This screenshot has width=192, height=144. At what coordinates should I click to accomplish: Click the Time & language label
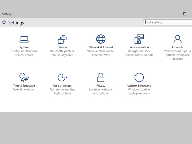pyautogui.click(x=24, y=85)
